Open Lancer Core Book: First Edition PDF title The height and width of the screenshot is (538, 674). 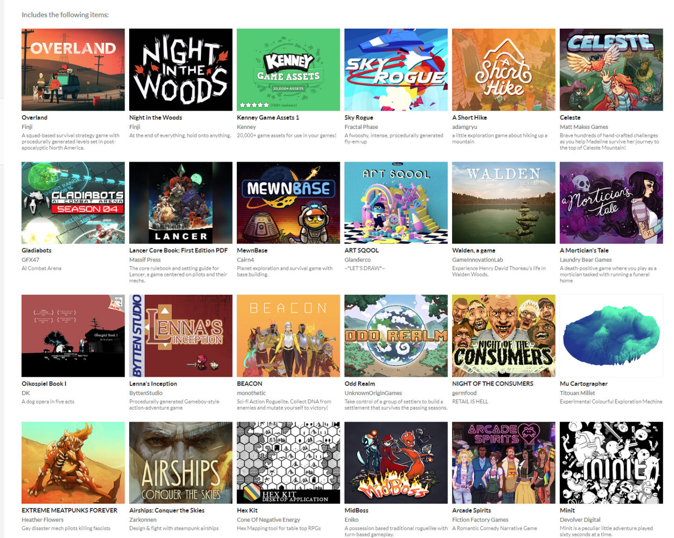point(178,250)
